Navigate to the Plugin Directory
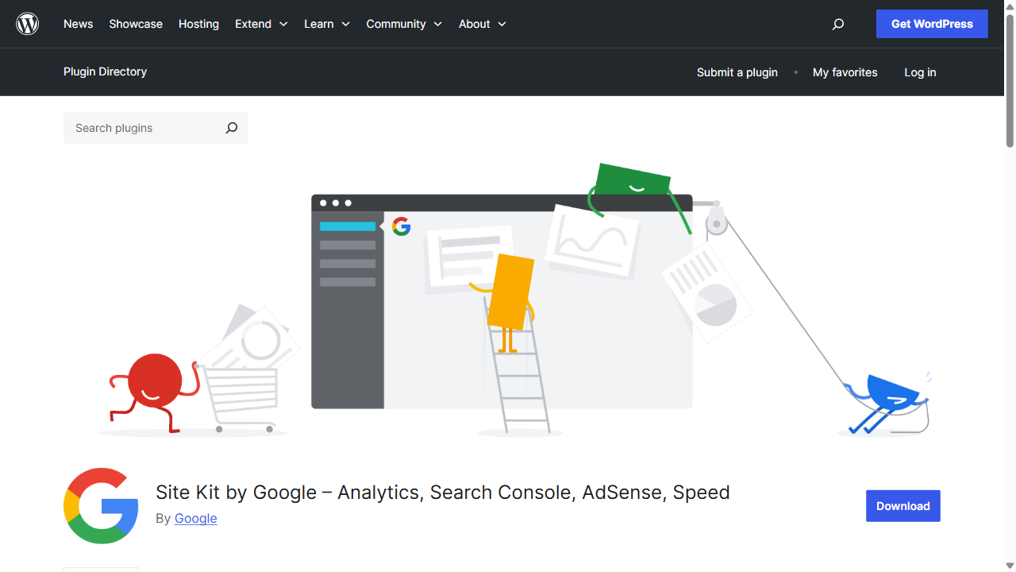 [x=105, y=71]
